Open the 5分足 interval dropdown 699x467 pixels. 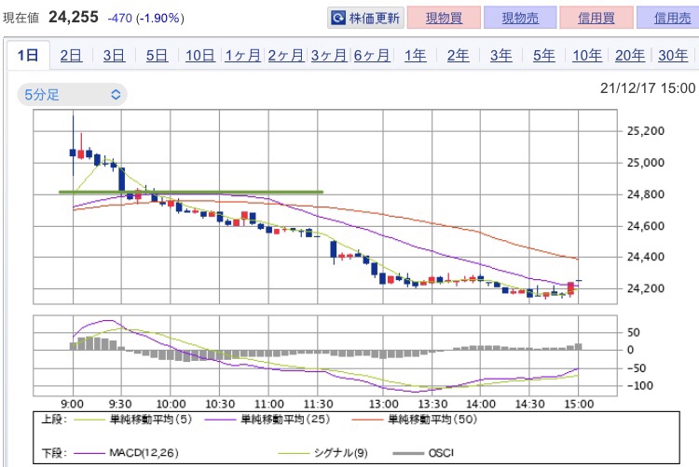72,94
